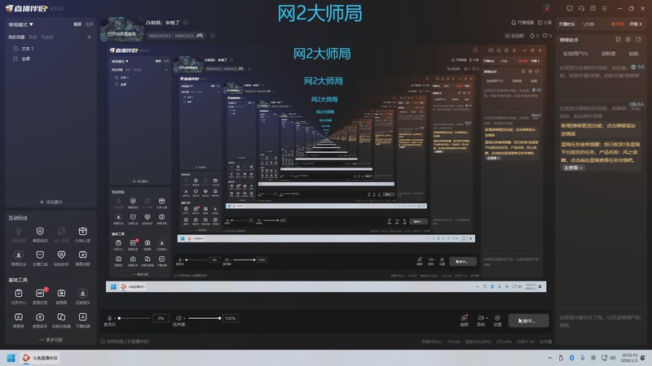Click the 分享 share icon
This screenshot has width=652, height=366.
(x=544, y=23)
